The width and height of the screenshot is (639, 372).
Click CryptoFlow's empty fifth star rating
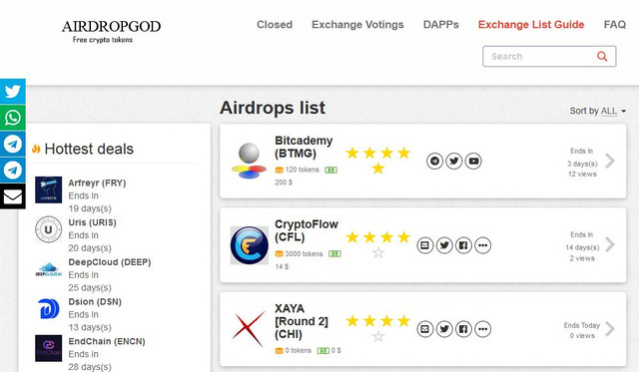pos(378,252)
